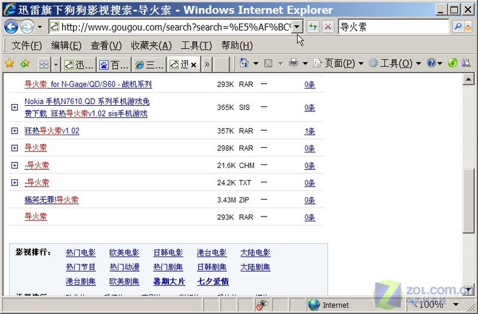This screenshot has height=314, width=478.
Task: Click the vertical scrollbar up arrow
Action: [468, 80]
